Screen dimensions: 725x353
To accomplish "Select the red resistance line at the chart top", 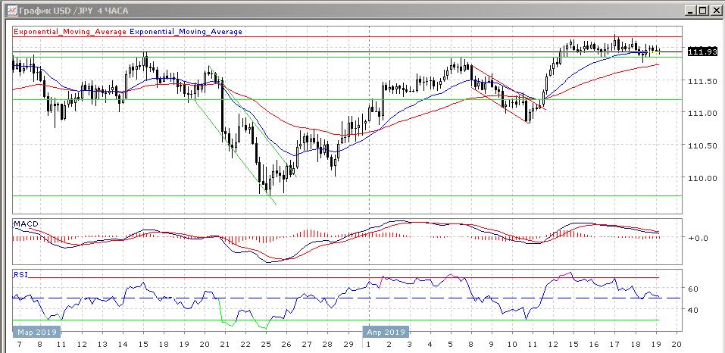I will tap(347, 36).
